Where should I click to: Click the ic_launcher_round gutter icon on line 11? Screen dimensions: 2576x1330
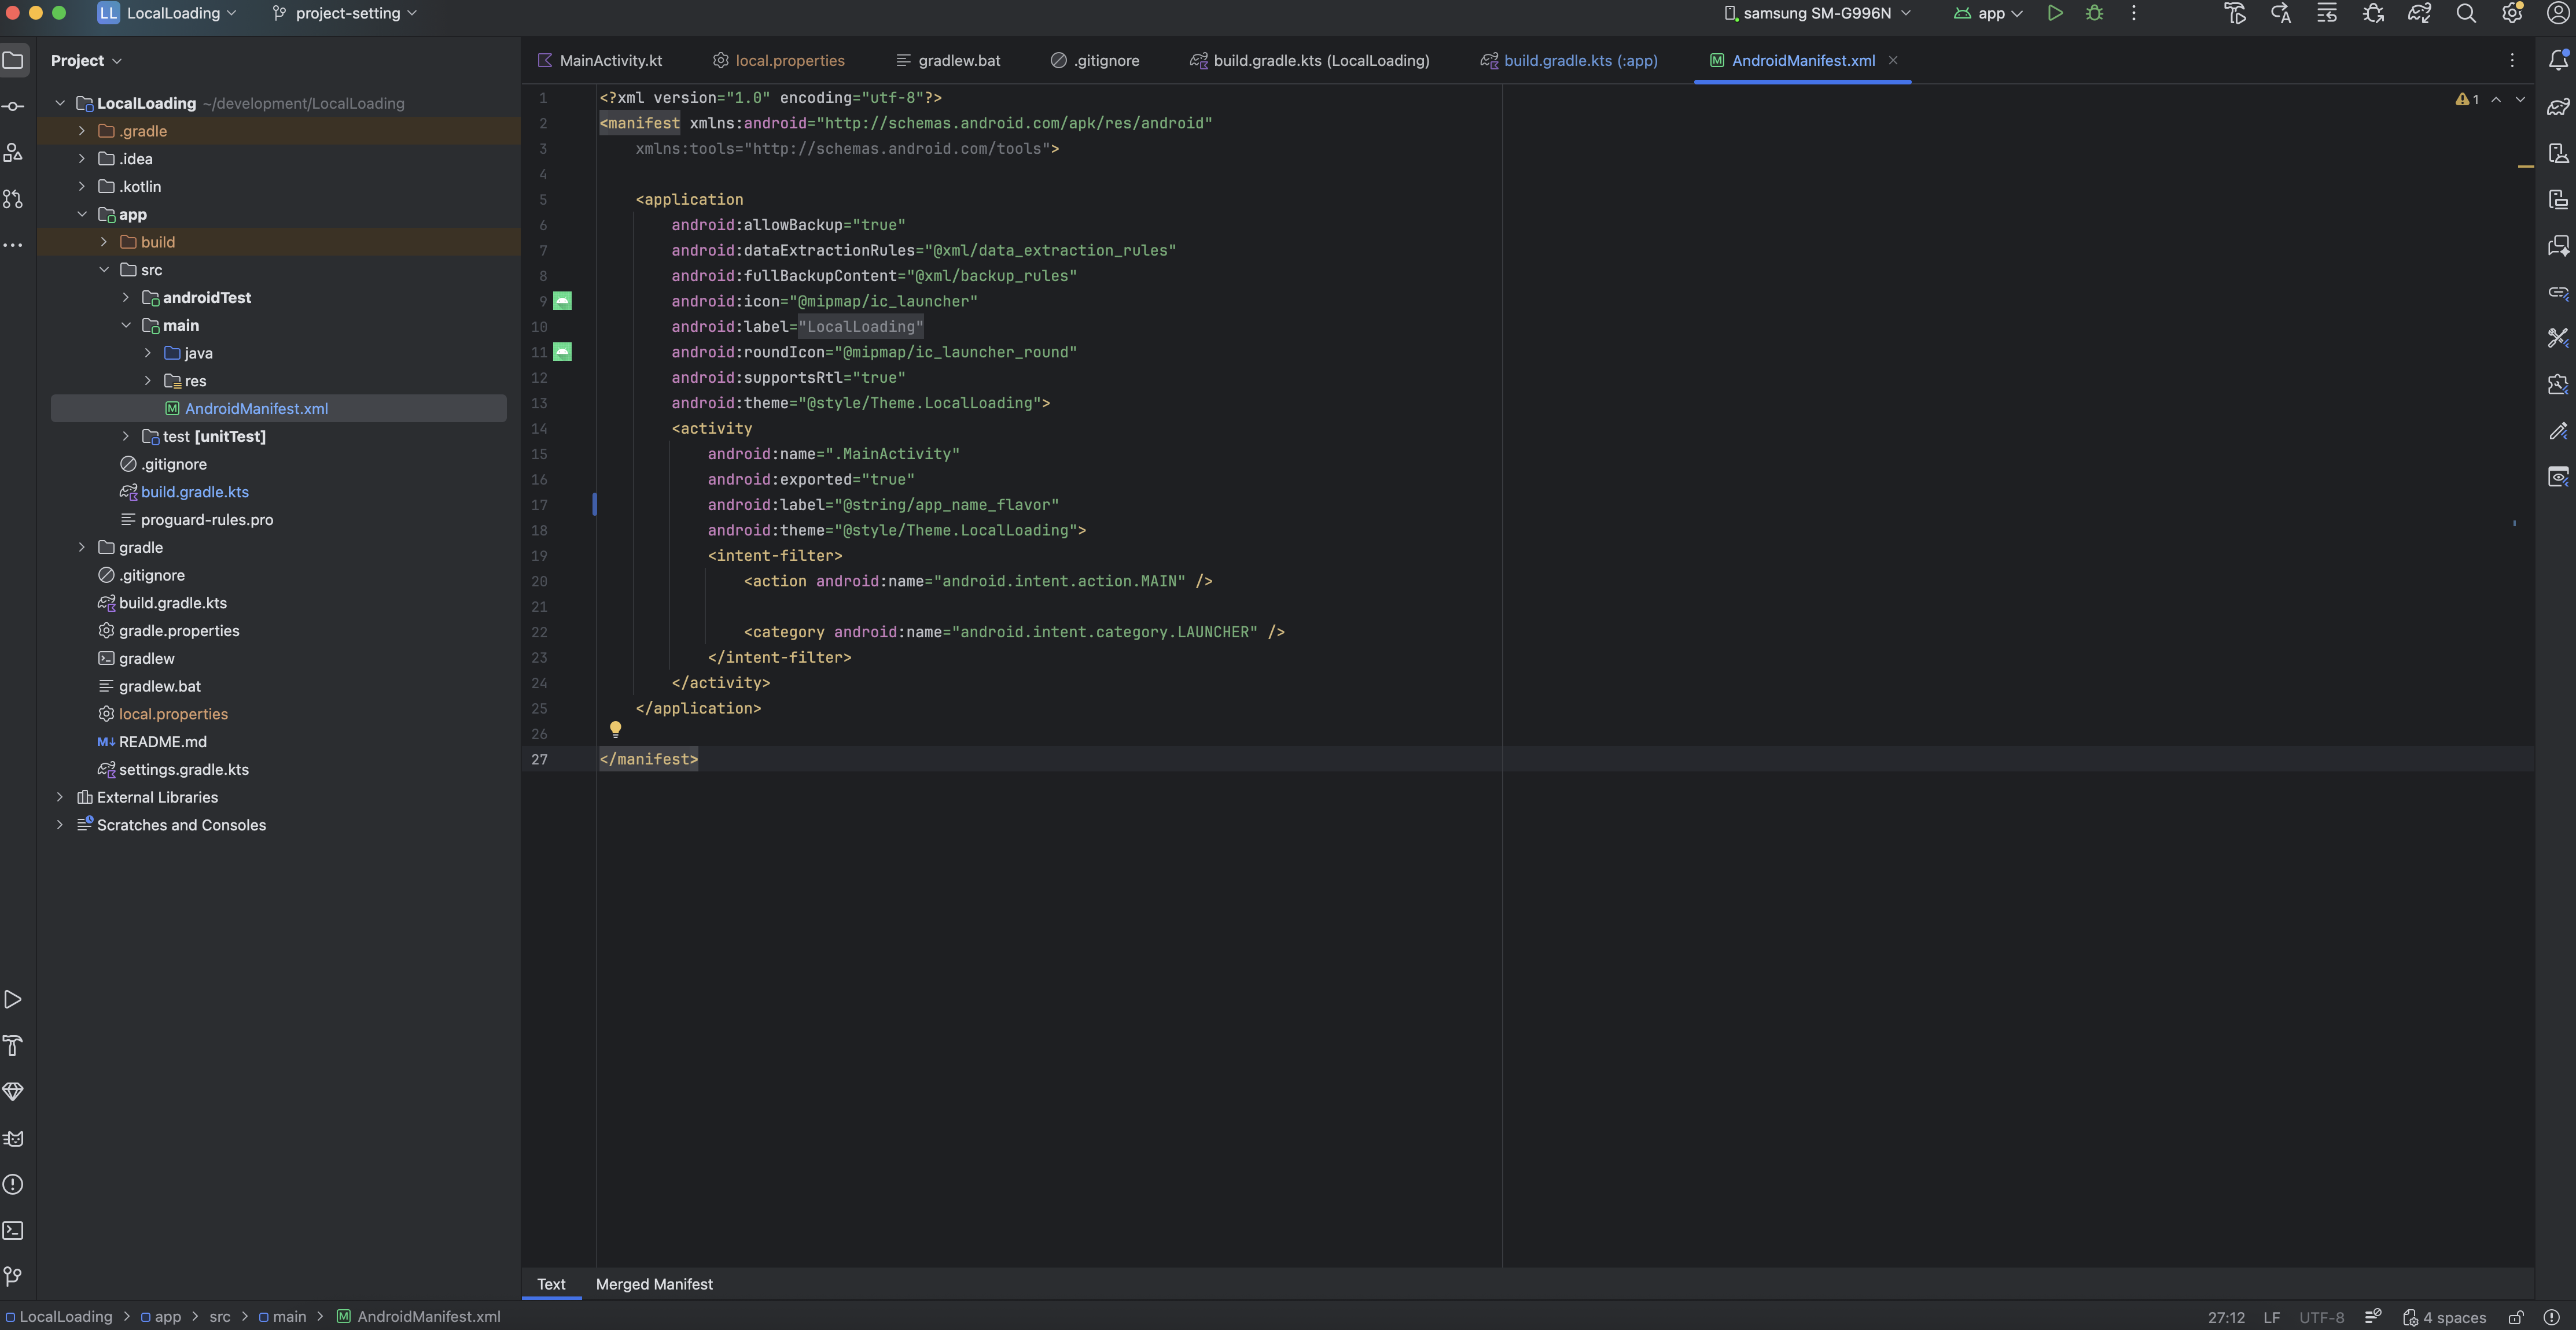point(563,352)
